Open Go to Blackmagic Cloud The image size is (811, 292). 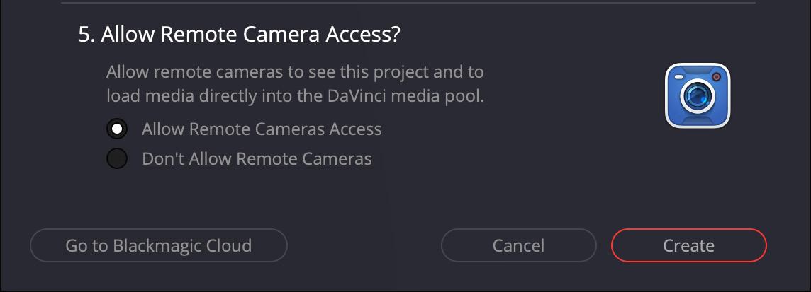[158, 245]
